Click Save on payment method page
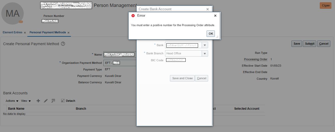Viewport: 335px width, 132px height. (x=297, y=44)
